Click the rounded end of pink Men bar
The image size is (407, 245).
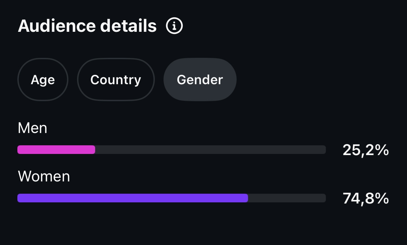click(93, 150)
